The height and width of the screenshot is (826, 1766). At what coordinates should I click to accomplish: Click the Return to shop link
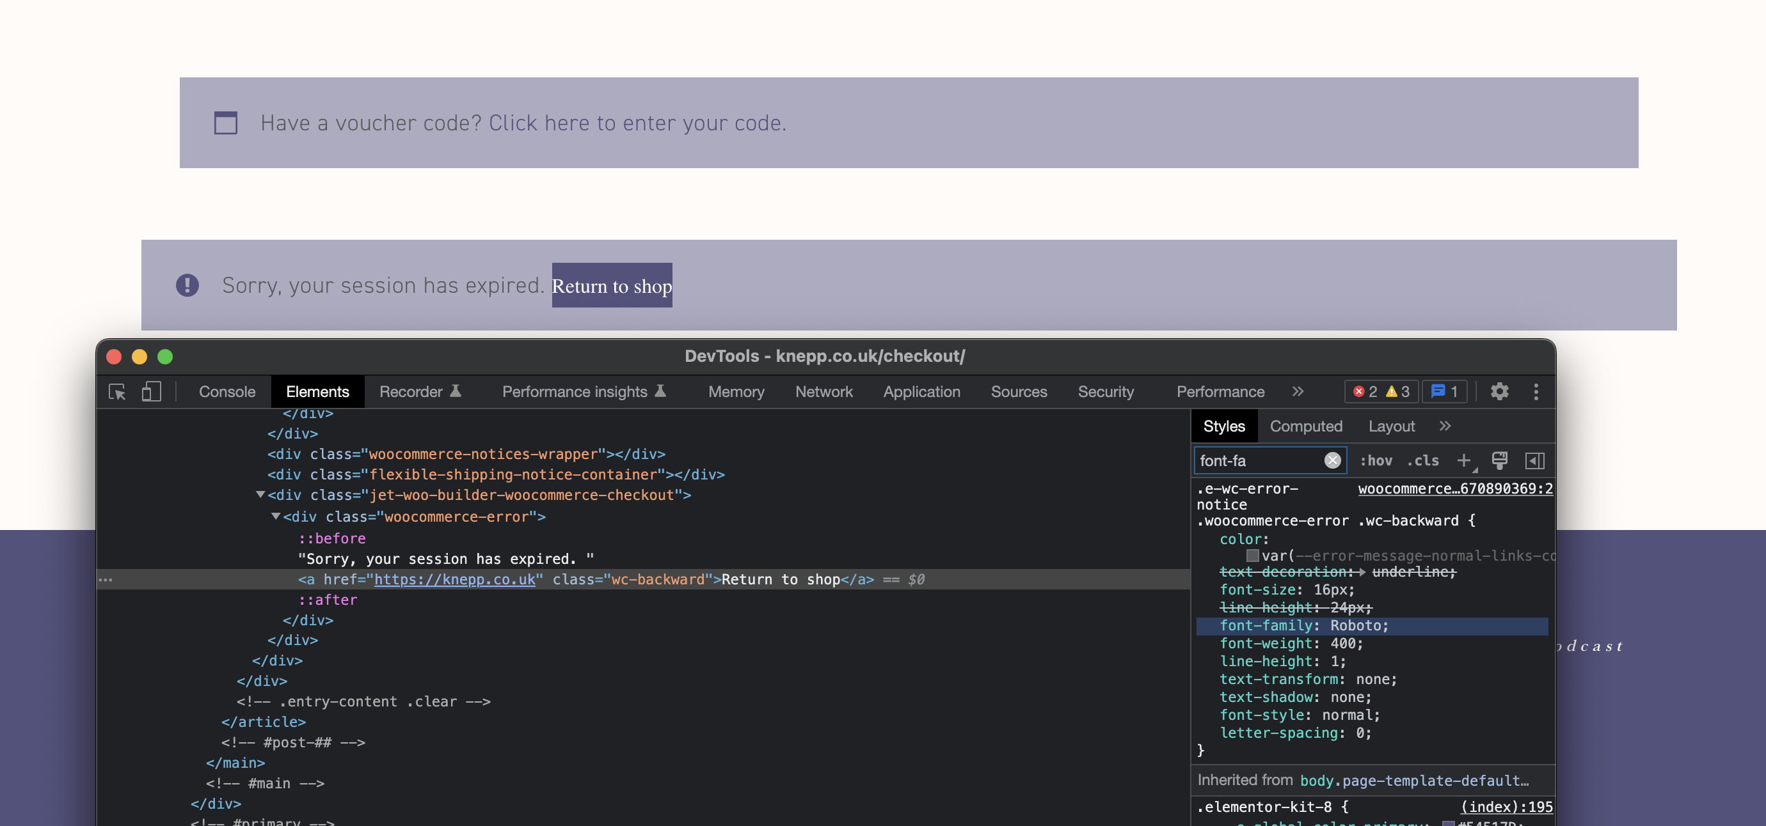612,286
